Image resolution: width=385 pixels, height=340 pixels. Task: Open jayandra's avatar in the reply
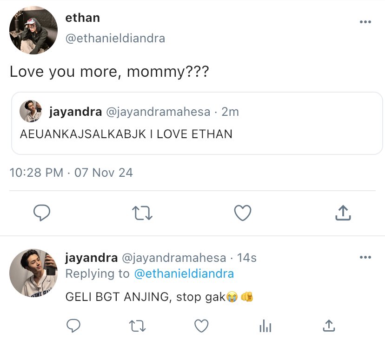33,273
